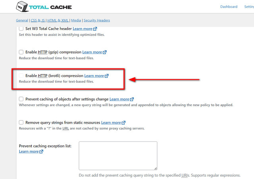Image resolution: width=254 pixels, height=179 pixels.
Task: Click "Resources with a ? in the URL" description
Action: point(82,128)
